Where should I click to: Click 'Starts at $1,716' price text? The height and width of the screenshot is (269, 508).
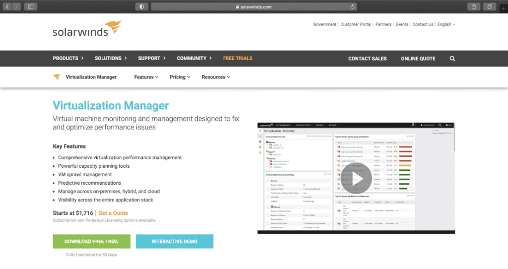[73, 213]
